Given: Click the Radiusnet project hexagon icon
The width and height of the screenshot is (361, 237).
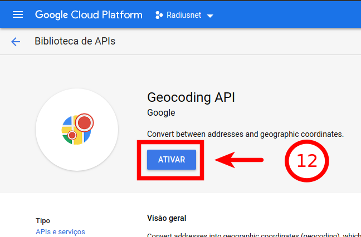Looking at the screenshot, I should (159, 15).
